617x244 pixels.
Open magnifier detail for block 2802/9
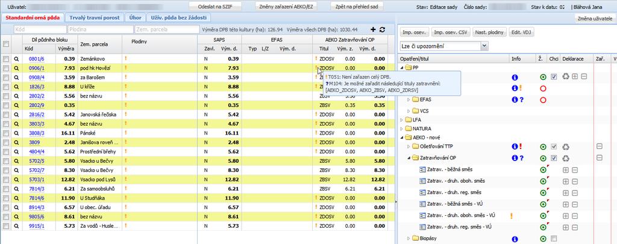[x=16, y=105]
